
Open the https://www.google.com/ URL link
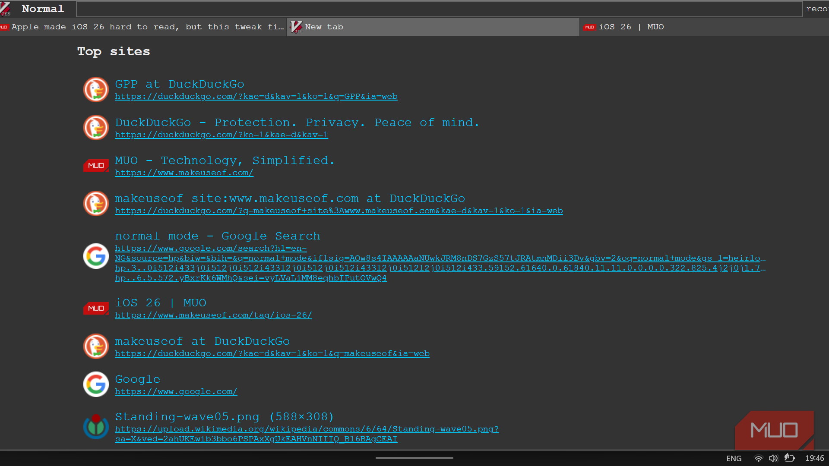[176, 392]
